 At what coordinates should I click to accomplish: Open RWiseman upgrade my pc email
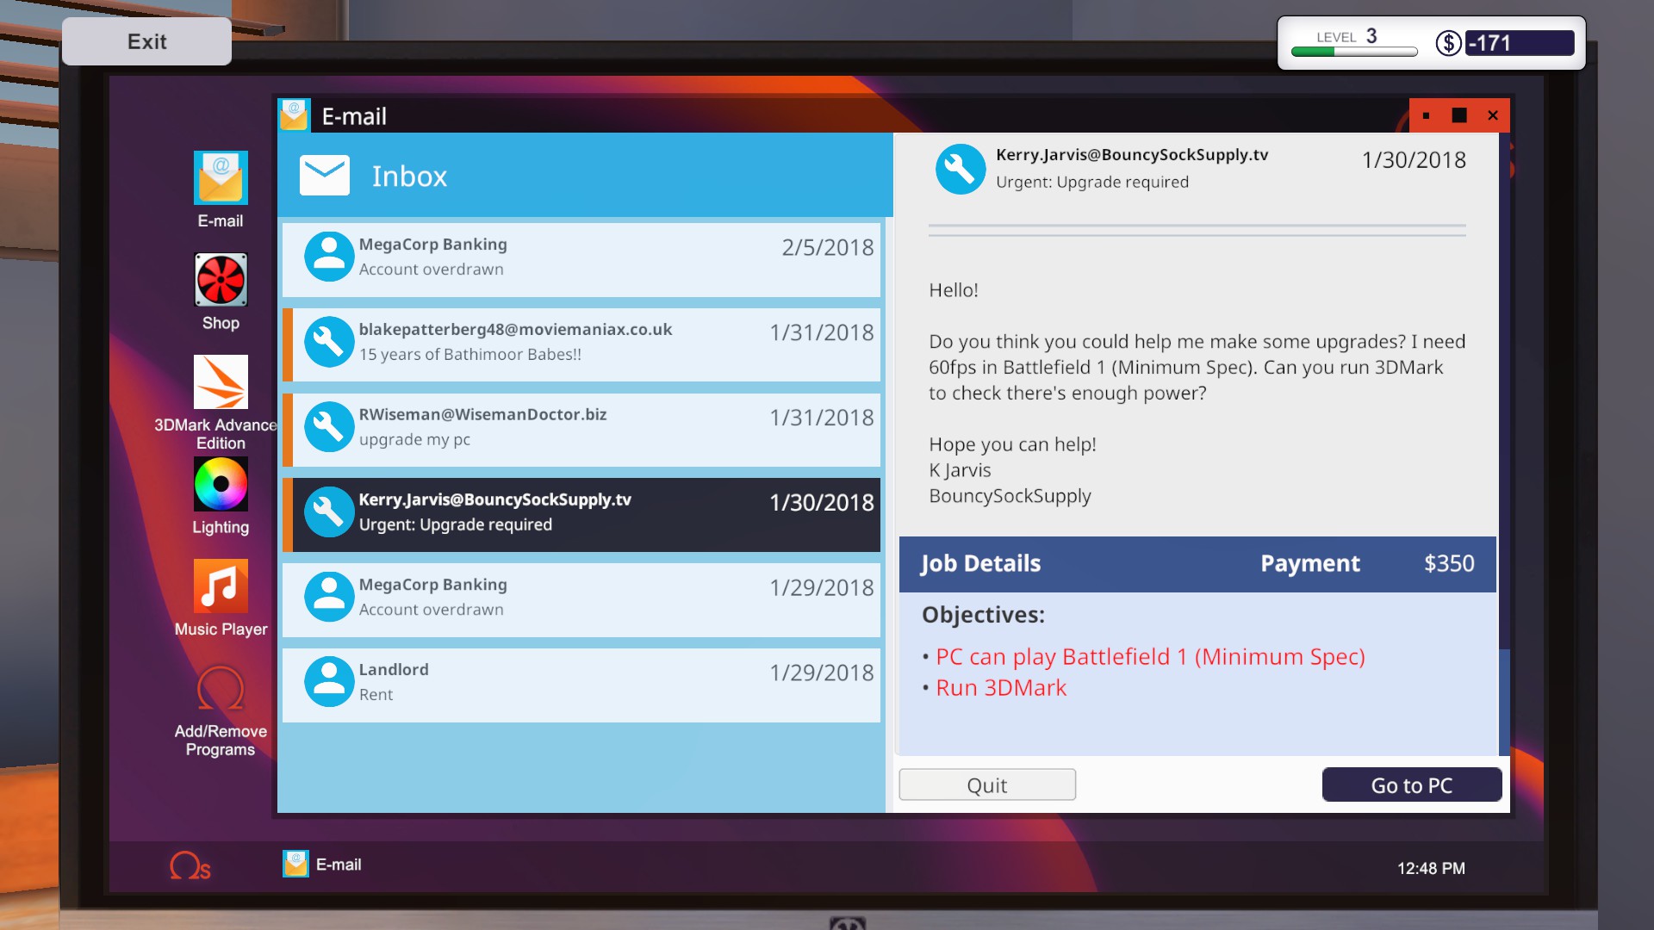click(581, 427)
